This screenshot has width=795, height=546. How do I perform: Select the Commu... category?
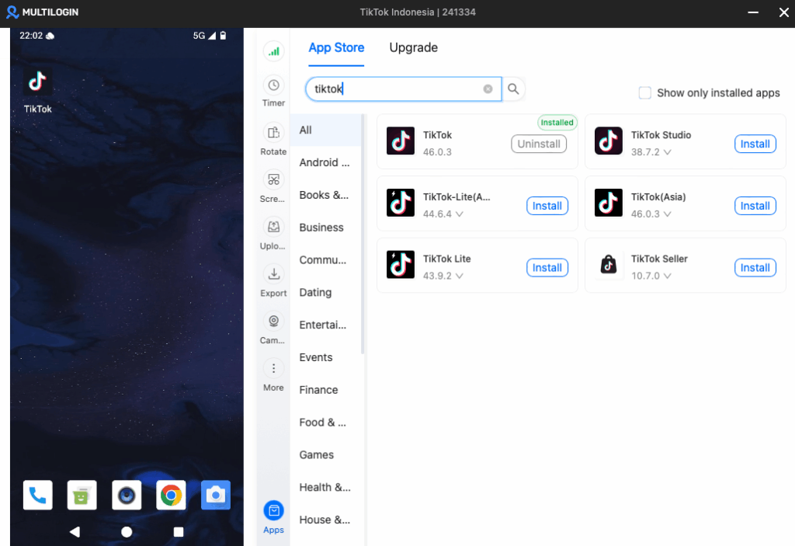325,260
